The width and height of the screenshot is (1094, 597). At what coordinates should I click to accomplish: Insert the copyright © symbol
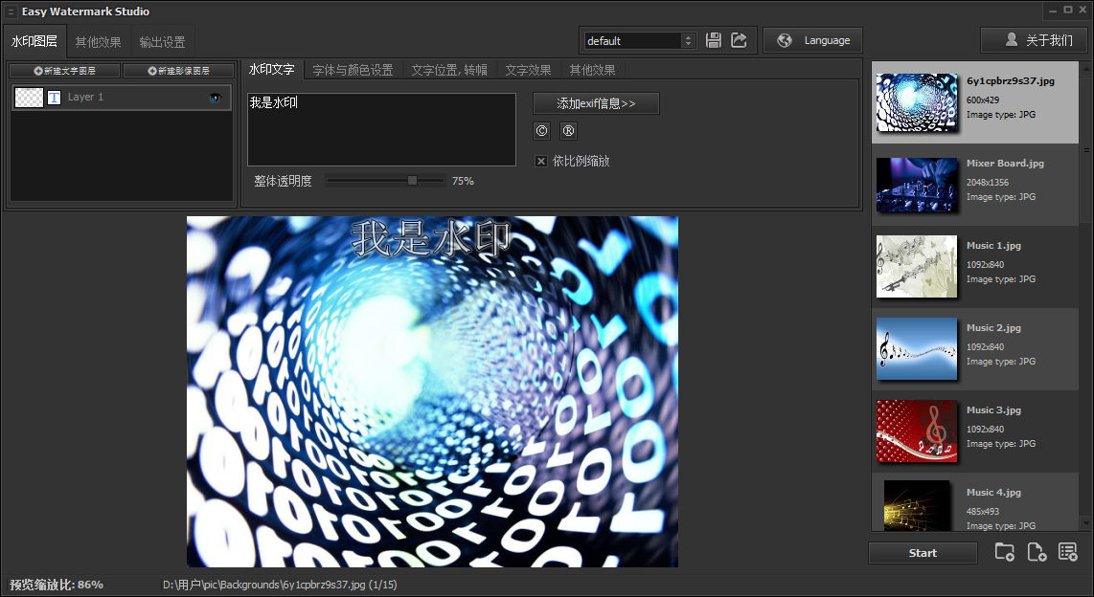click(541, 130)
